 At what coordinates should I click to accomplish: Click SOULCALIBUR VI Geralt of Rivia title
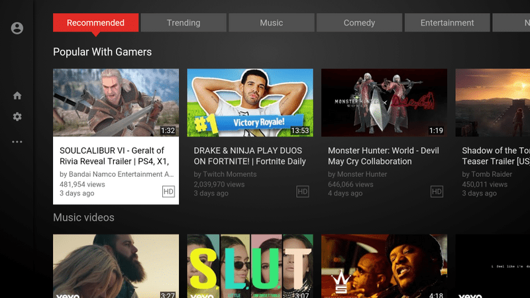click(114, 156)
